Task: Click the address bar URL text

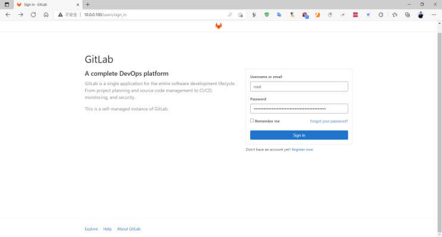Action: [x=105, y=15]
